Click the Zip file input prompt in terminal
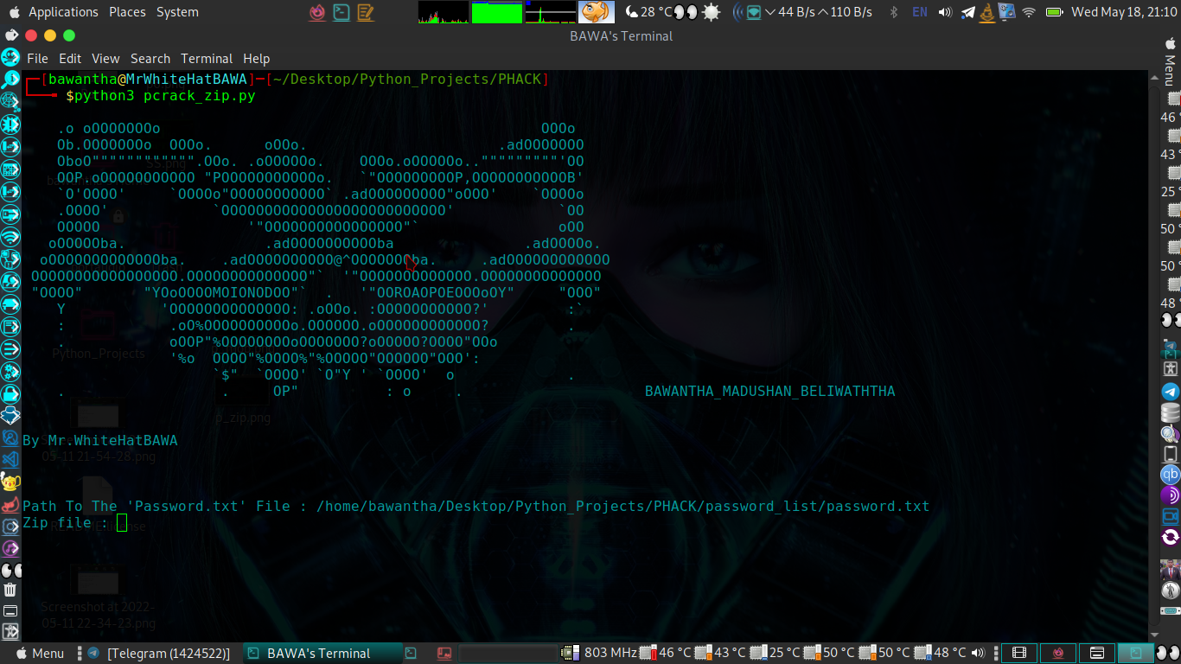This screenshot has width=1181, height=664. tap(121, 522)
